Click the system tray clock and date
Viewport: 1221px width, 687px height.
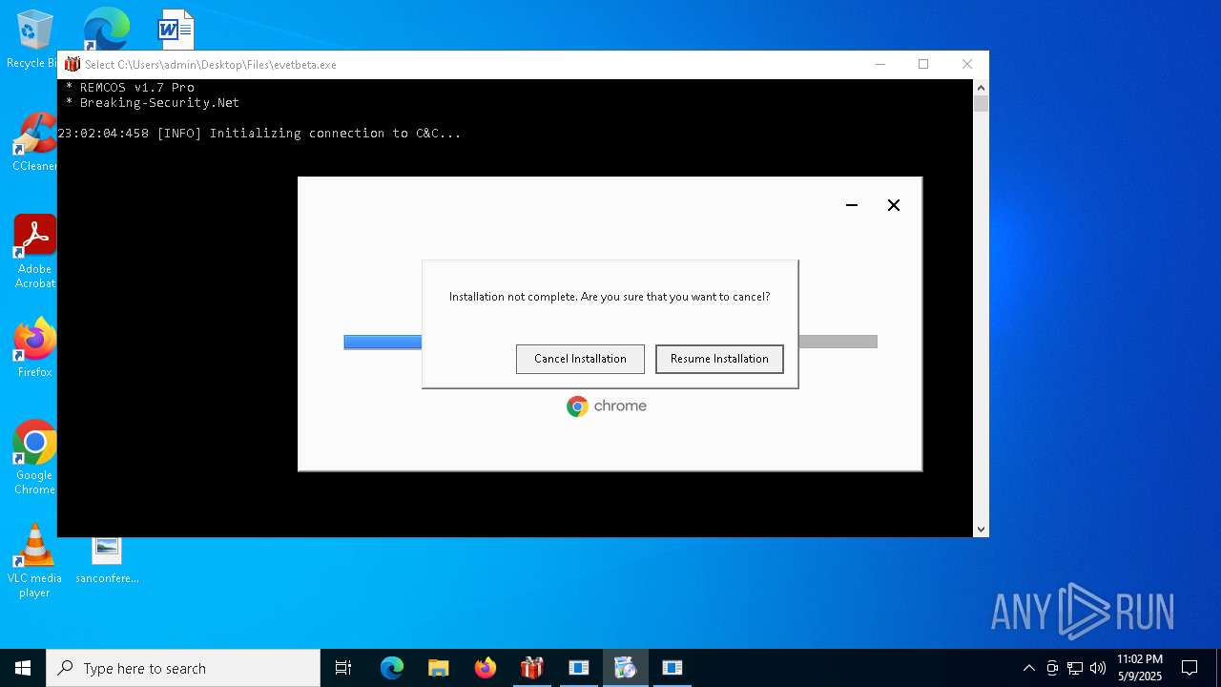click(x=1140, y=668)
